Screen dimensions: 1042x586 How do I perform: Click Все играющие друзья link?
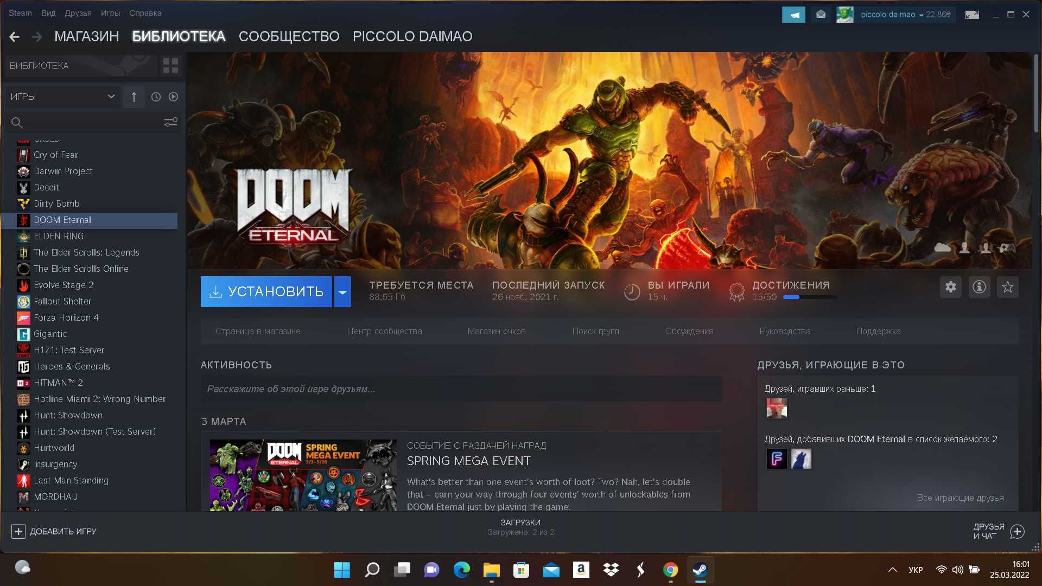click(960, 498)
